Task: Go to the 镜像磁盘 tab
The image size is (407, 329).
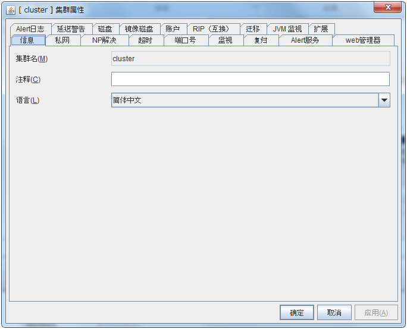Action: pyautogui.click(x=139, y=29)
